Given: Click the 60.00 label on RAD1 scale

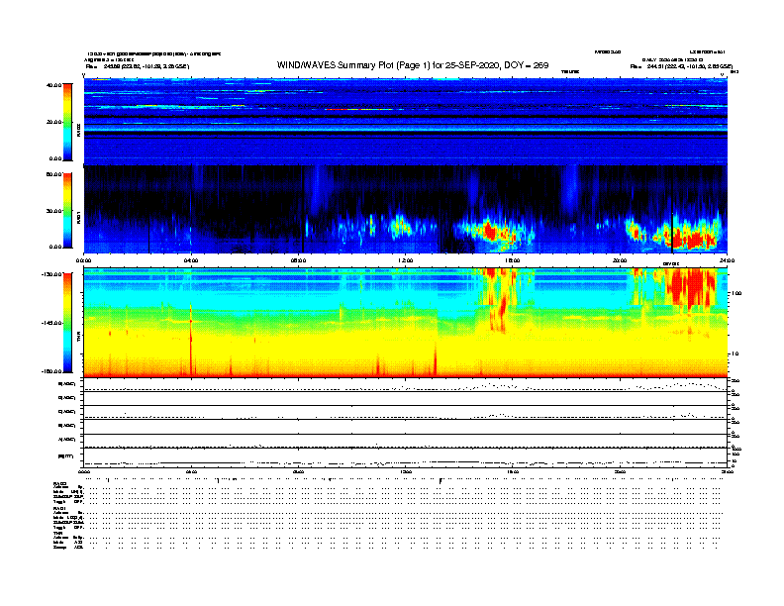Looking at the screenshot, I should (53, 174).
